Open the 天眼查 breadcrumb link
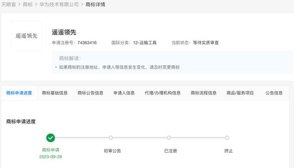This screenshot has height=168, width=297. click(9, 4)
